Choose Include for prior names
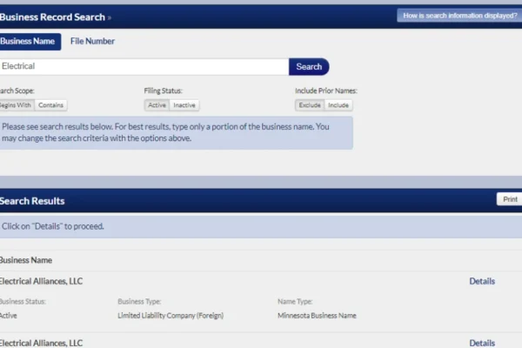 [338, 105]
